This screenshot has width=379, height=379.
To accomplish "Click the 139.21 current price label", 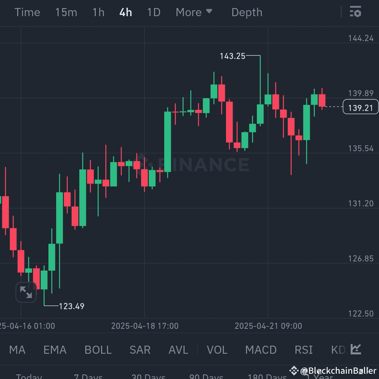I will (360, 107).
